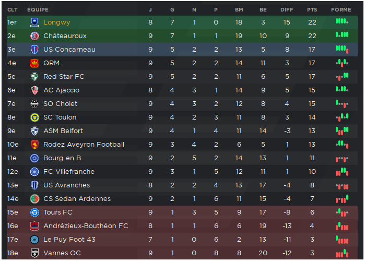
Task: View Longwy recent form indicator bars
Action: pos(342,21)
